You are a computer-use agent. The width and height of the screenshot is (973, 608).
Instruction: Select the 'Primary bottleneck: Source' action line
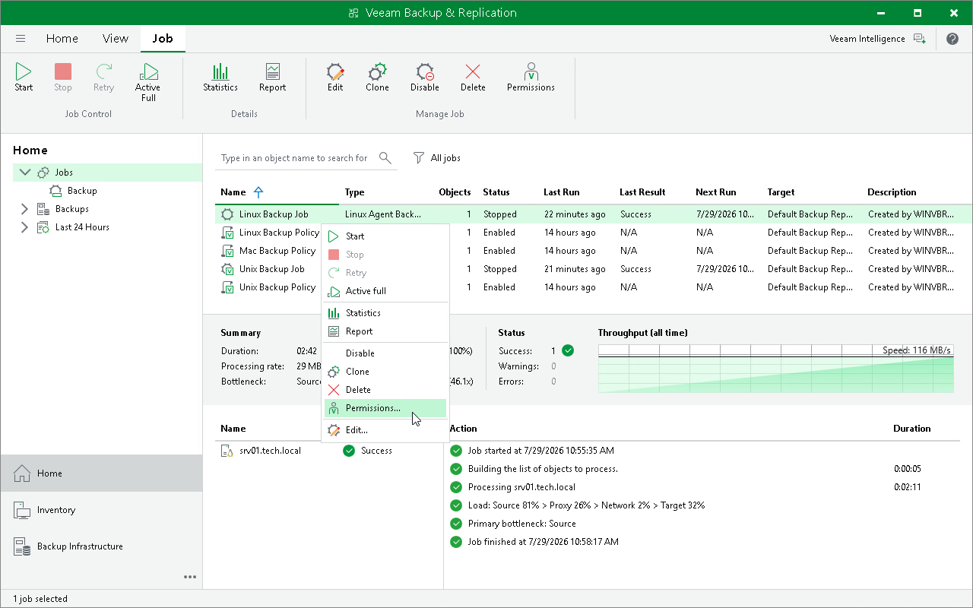click(522, 524)
